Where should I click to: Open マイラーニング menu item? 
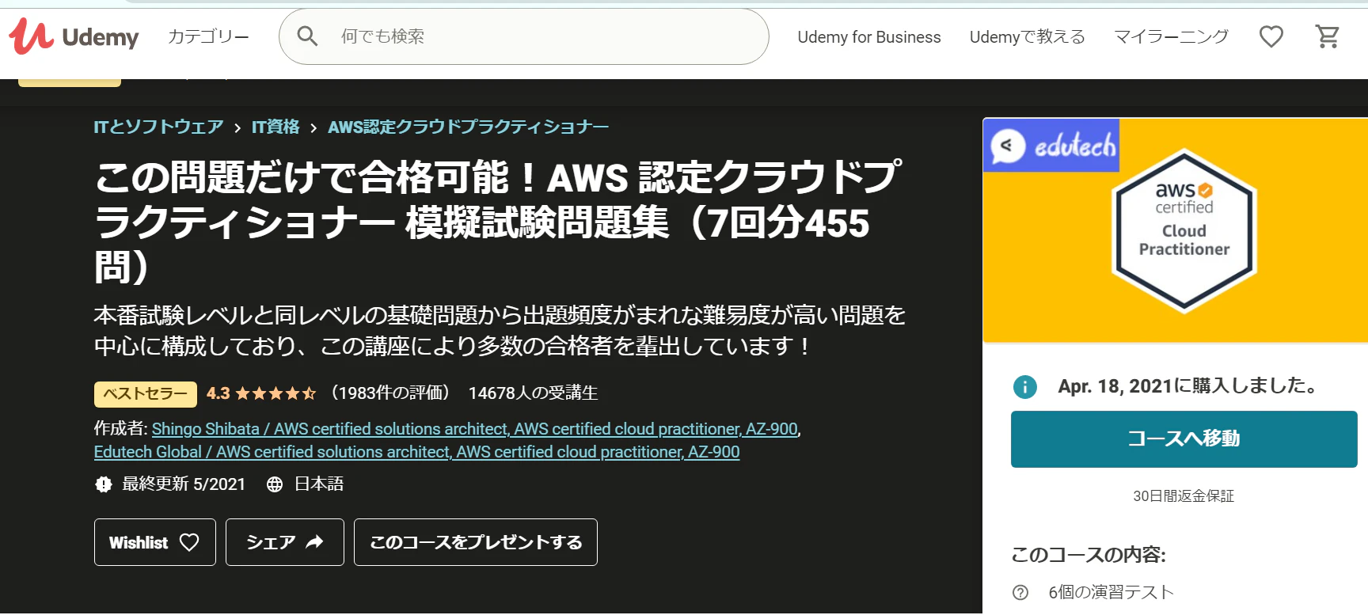1172,36
